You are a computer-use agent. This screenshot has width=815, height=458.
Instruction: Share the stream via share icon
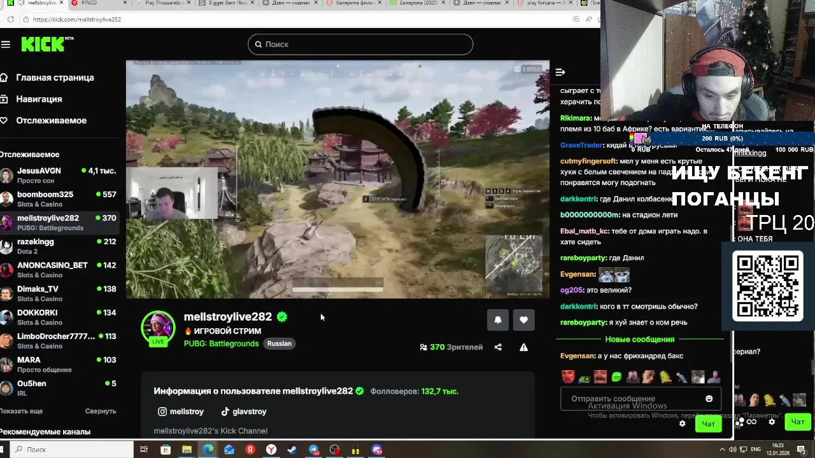click(498, 347)
